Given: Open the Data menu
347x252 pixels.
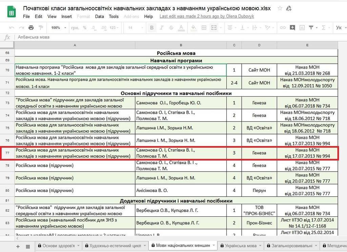Looking at the screenshot, I should coord(99,16).
